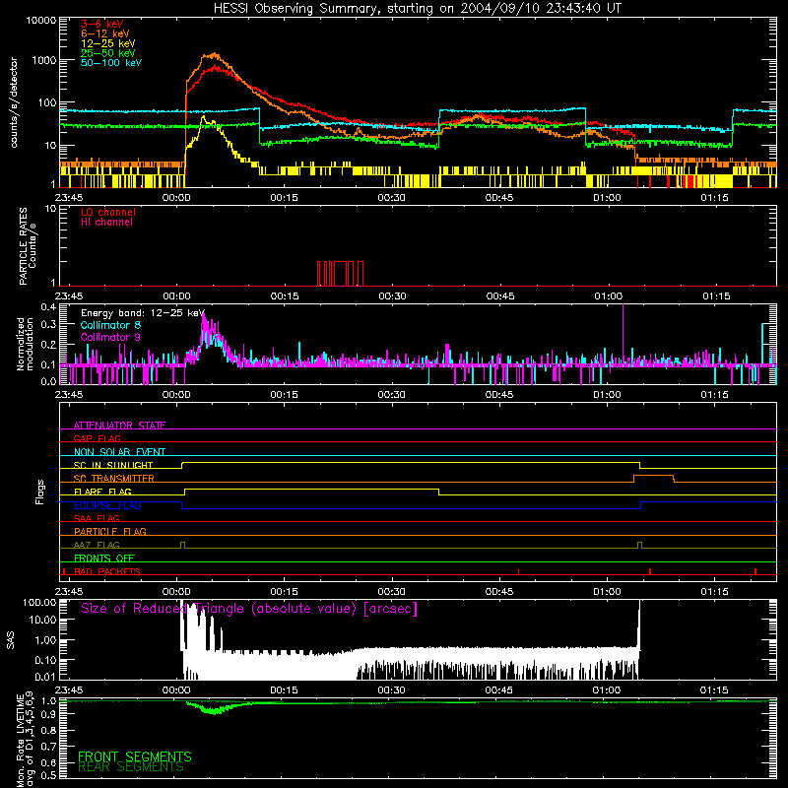This screenshot has height=788, width=788.
Task: Click the Flags axis label
Action: point(40,492)
